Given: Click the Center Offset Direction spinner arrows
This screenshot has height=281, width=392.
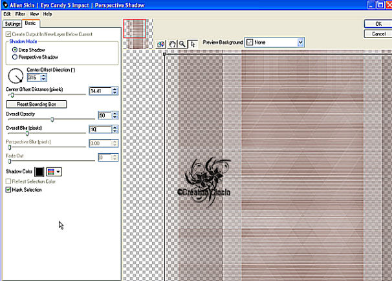Looking at the screenshot, I should pos(44,78).
